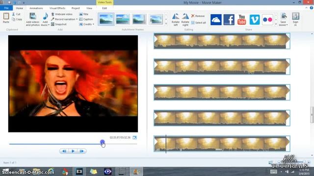The image size is (314, 176).
Task: Select the fourth AutoMovie theme thumbnail
Action: pos(156,20)
